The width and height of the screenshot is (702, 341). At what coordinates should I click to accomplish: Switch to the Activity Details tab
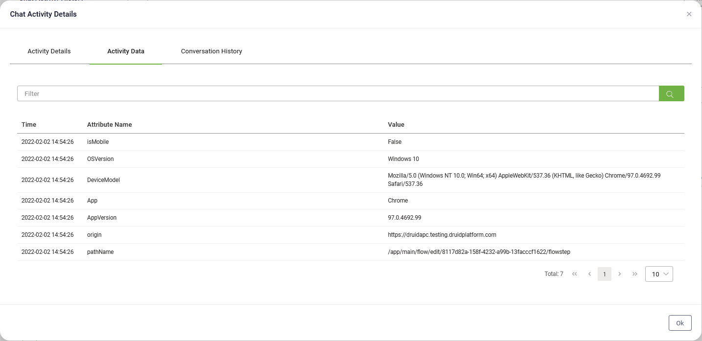pos(49,51)
